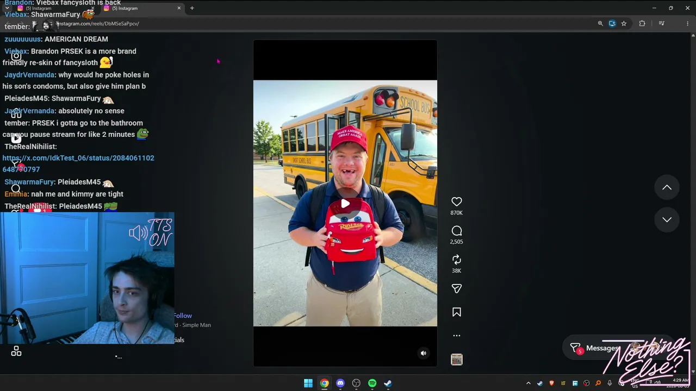The image size is (696, 391).
Task: Click the install/cast icon in the address bar
Action: pos(612,23)
